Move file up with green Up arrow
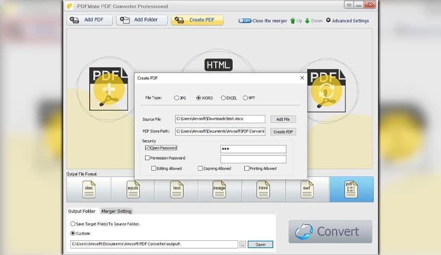 295,21
